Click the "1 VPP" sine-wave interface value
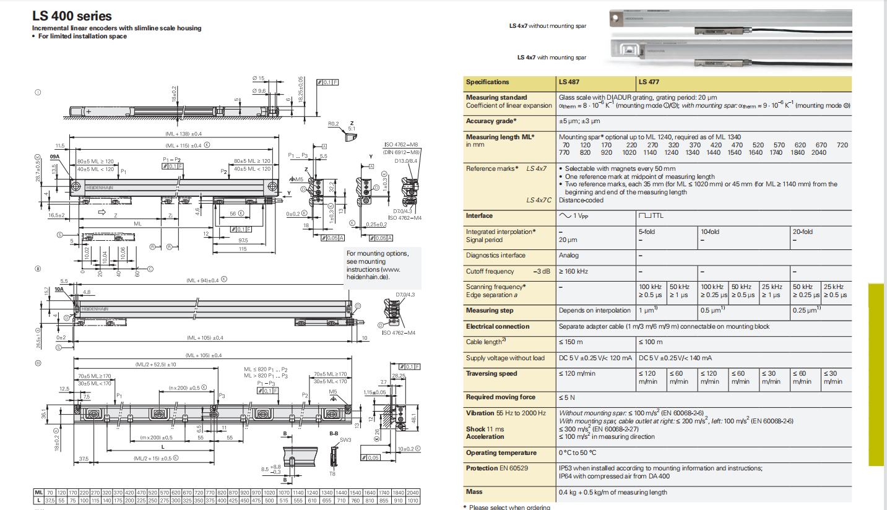 (574, 216)
